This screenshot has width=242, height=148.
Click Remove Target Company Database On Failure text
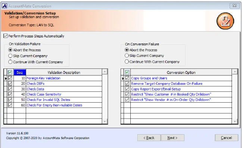167,84
